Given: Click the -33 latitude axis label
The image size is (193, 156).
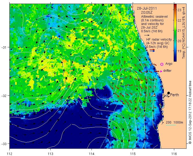Looking at the screenshot, I should coord(4,144).
